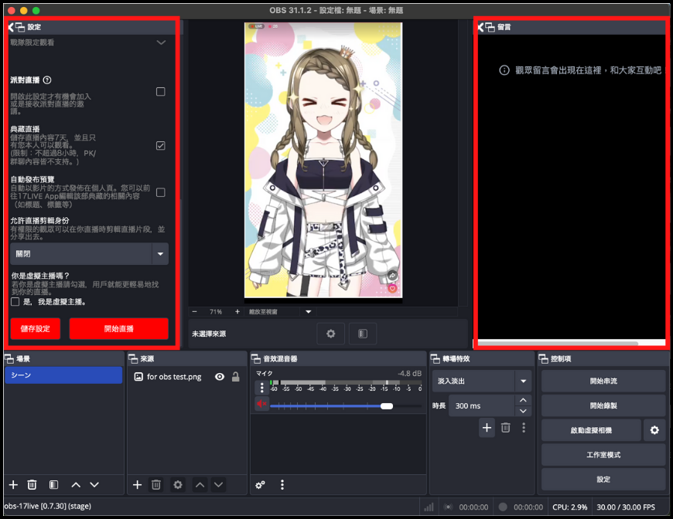The height and width of the screenshot is (519, 673).
Task: Hide 'for obs test.png' with the eye toggle
Action: [x=220, y=377]
